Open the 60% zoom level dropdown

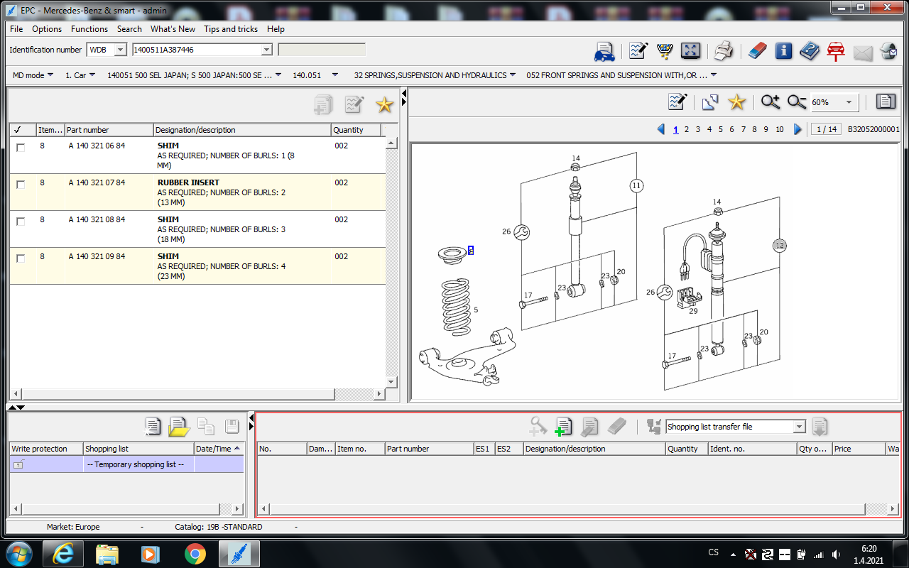coord(849,102)
